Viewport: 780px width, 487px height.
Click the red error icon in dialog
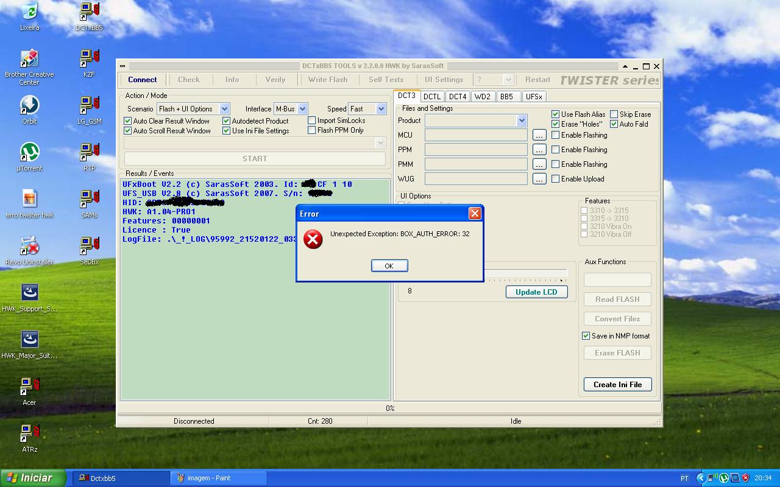click(313, 239)
